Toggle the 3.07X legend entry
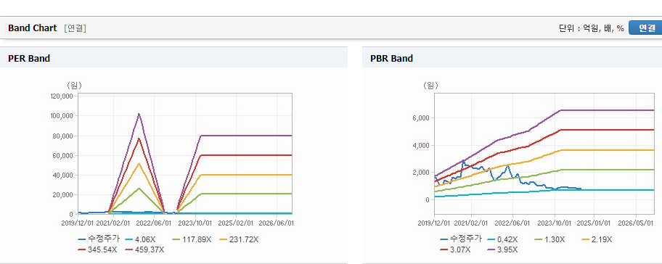 pyautogui.click(x=455, y=249)
